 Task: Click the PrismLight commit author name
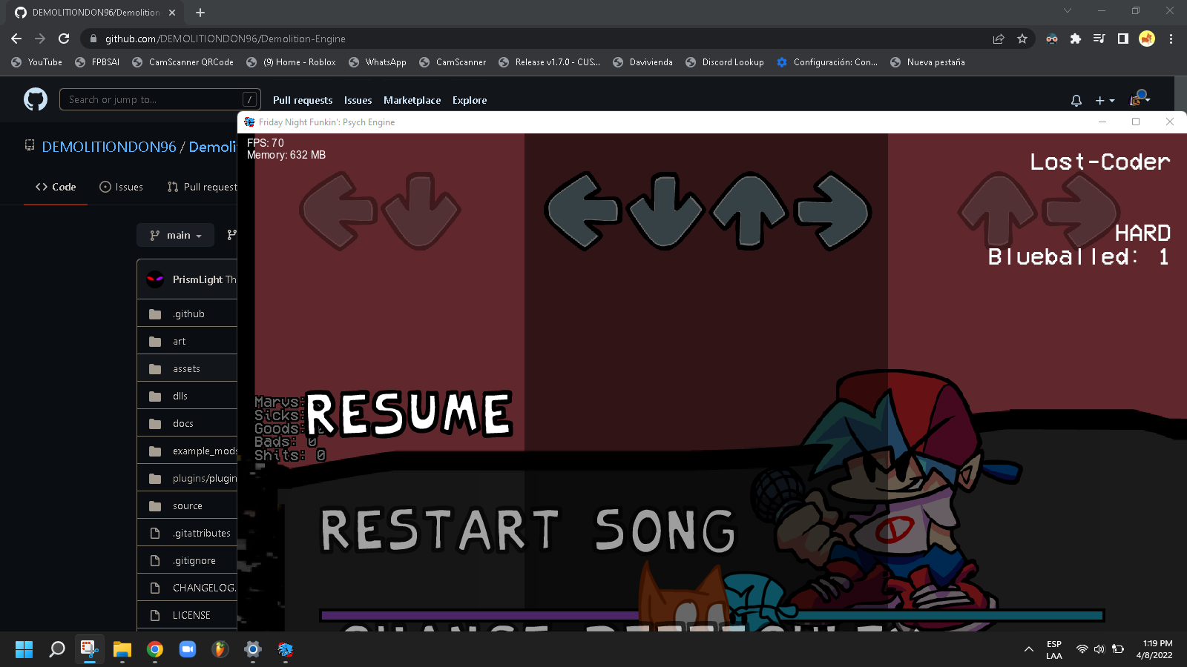197,279
